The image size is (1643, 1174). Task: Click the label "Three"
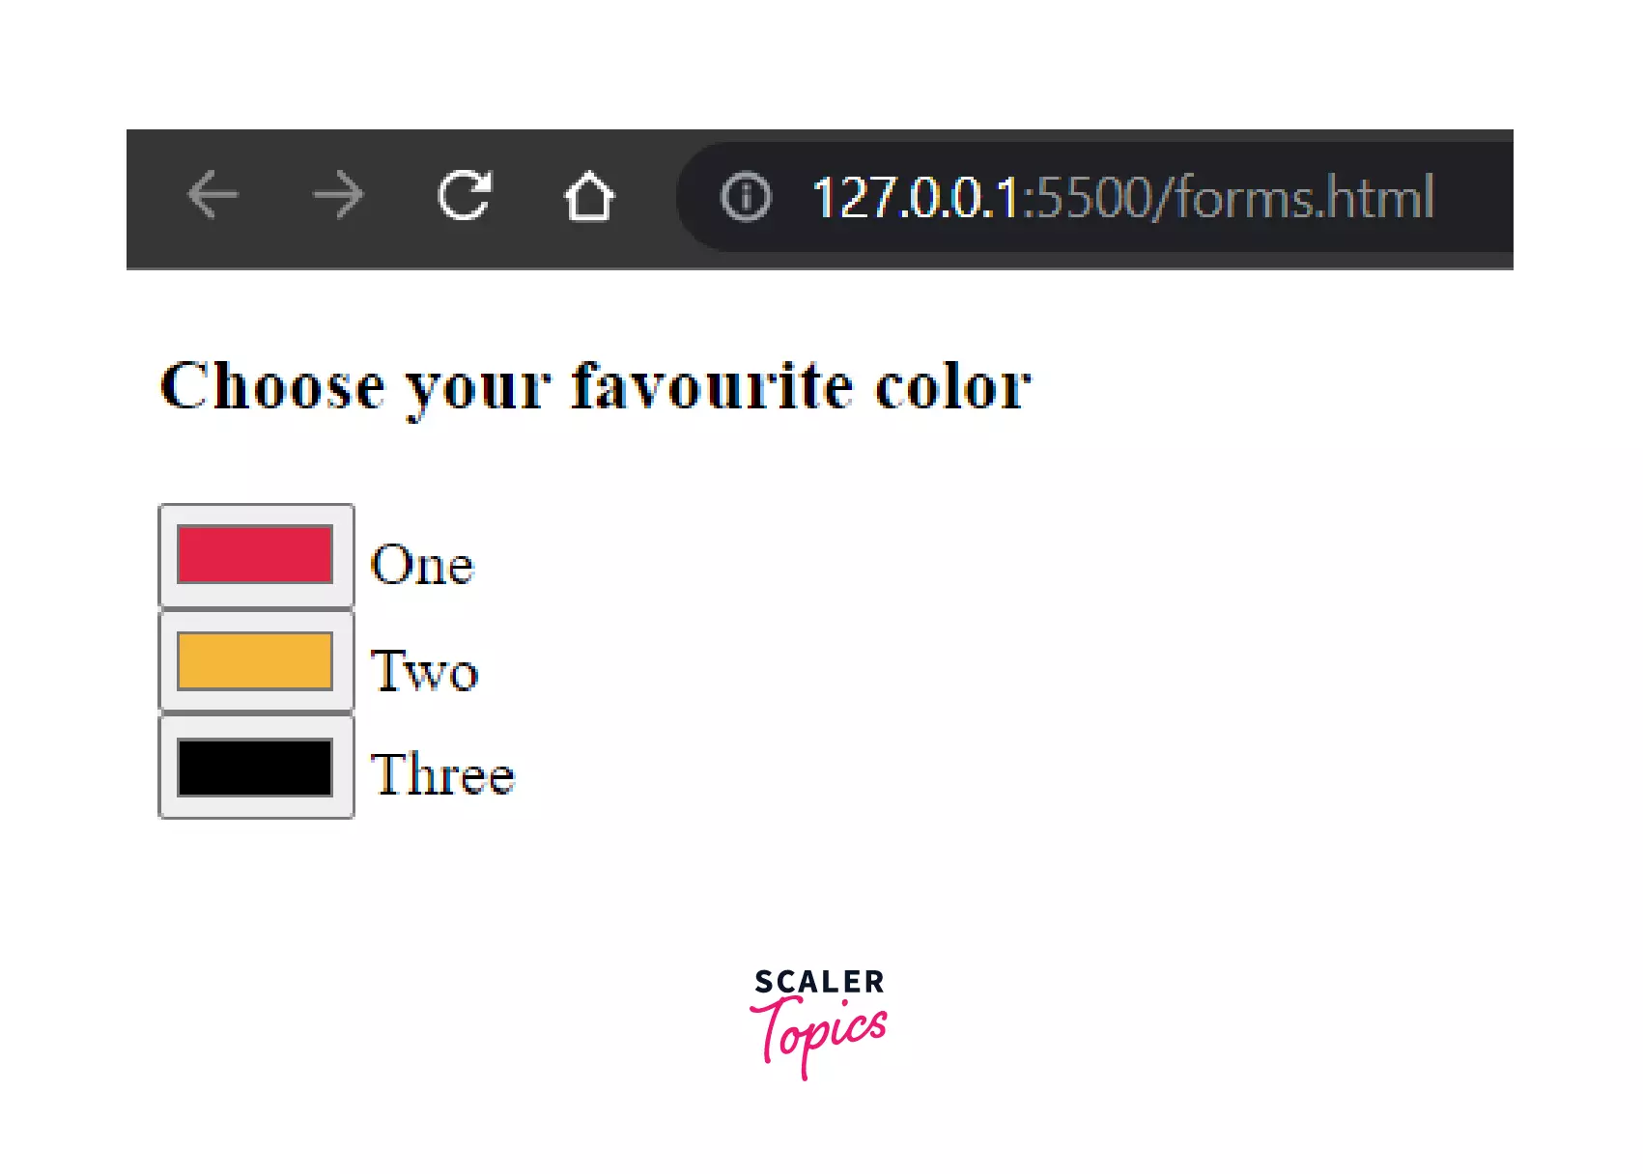coord(443,774)
